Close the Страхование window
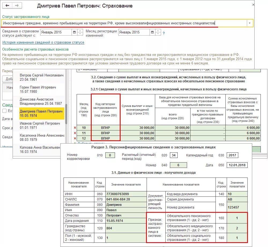 pyautogui.click(x=253, y=5)
